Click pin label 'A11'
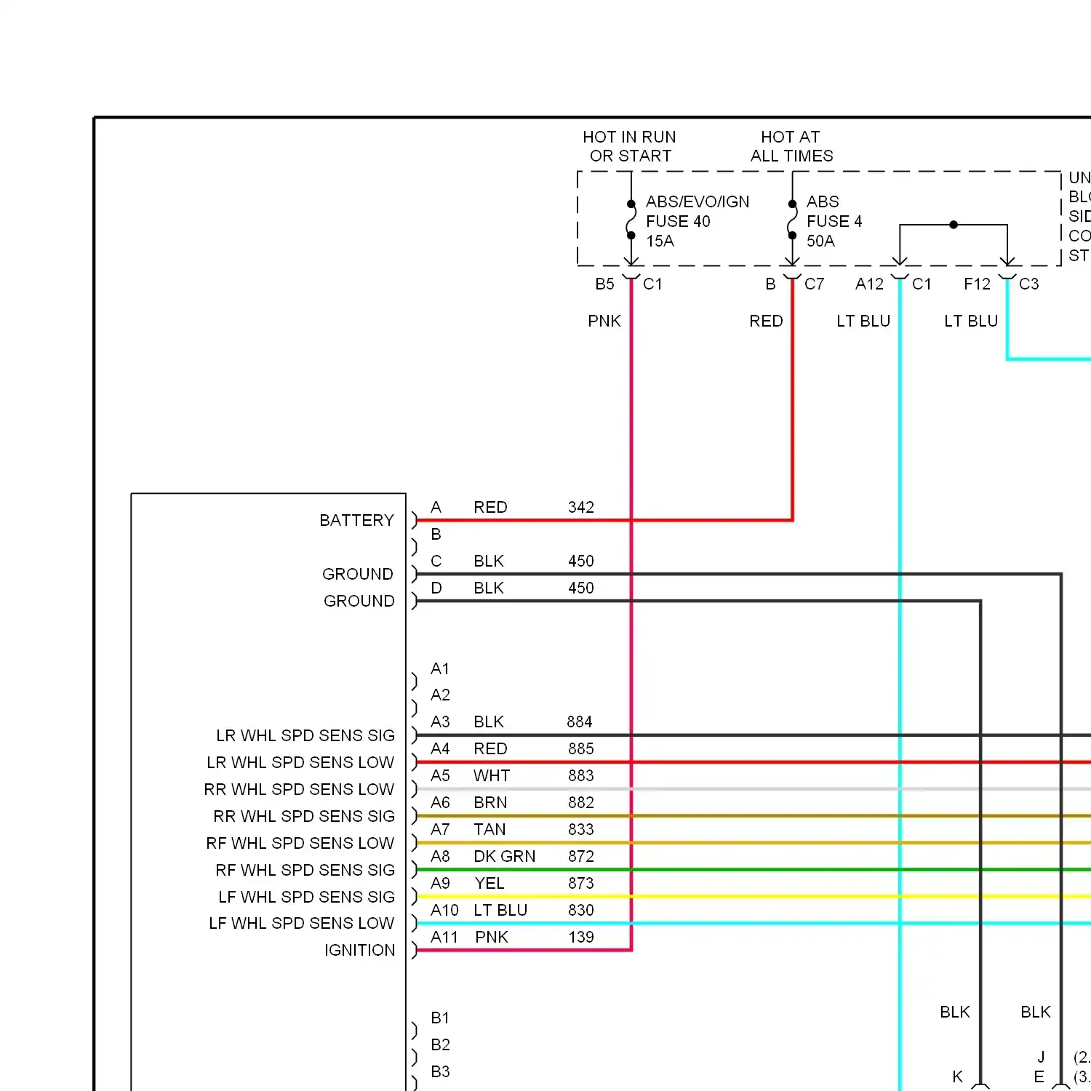The width and height of the screenshot is (1091, 1091). (x=444, y=937)
